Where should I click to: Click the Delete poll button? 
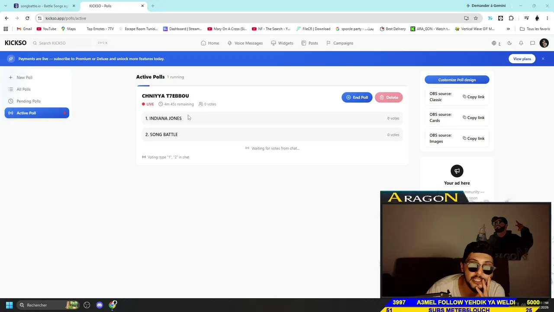click(x=389, y=97)
